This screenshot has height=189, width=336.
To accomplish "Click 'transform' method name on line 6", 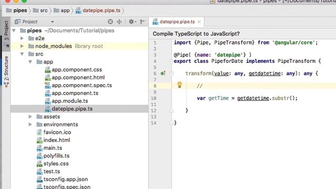I will tap(198, 73).
